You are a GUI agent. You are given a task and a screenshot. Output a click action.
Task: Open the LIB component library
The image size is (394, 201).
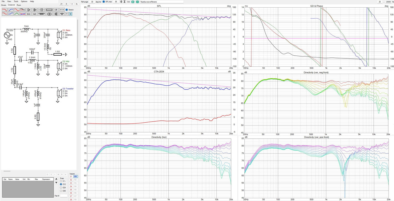(56, 10)
